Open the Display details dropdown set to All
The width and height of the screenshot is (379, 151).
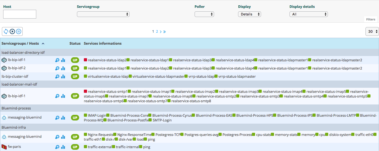point(308,14)
